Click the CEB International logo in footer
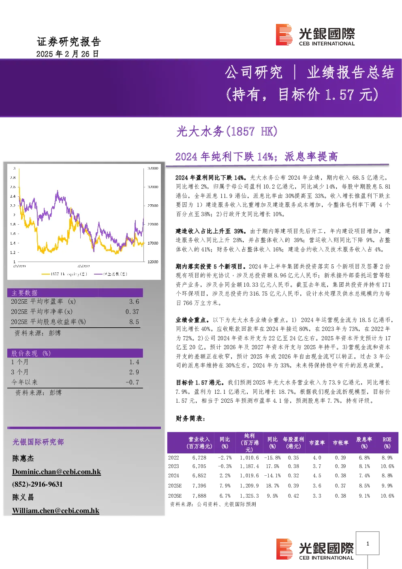This screenshot has width=402, height=569. click(315, 550)
